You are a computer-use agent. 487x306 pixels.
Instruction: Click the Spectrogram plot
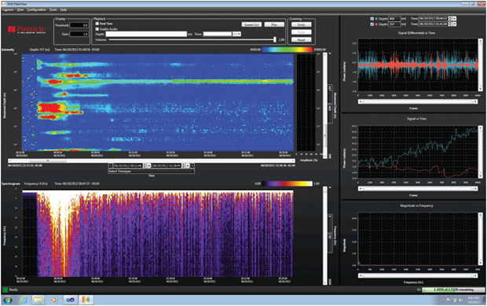158,233
